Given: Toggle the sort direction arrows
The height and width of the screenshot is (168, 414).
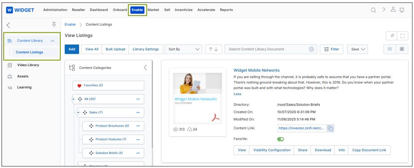Looking at the screenshot, I should [x=213, y=49].
